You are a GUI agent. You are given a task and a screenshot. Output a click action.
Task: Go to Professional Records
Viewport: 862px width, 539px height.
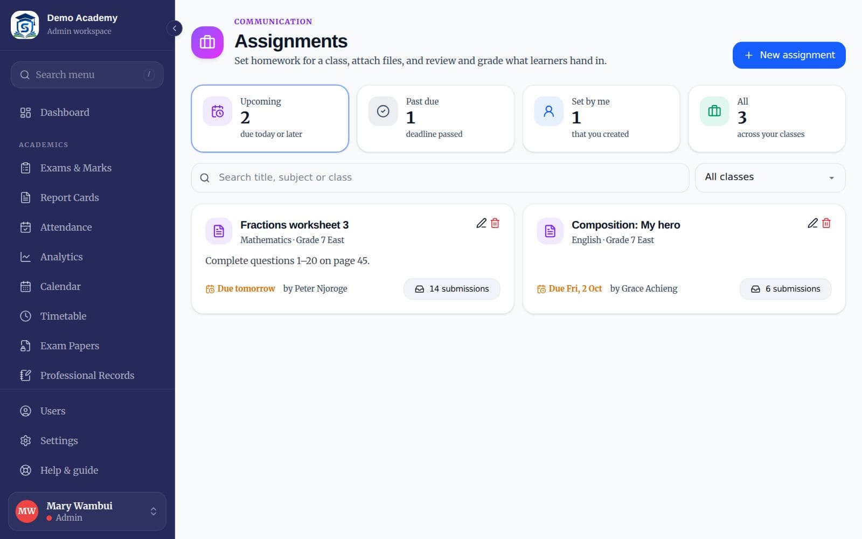coord(87,376)
